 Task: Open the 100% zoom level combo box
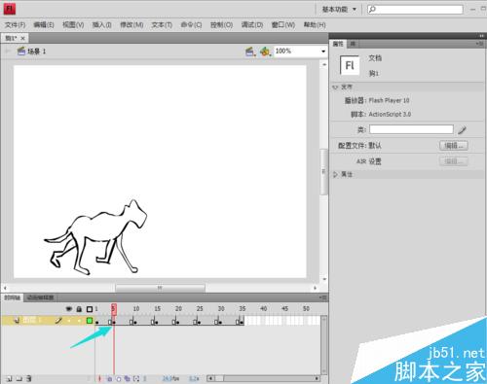(300, 52)
